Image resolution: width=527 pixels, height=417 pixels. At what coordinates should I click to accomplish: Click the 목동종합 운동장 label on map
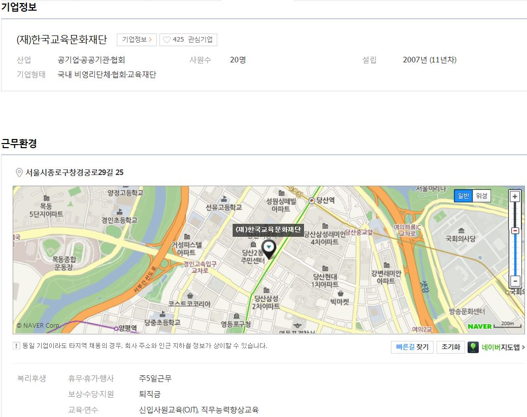pos(64,263)
